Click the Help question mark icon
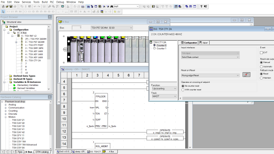Viewport: 274px width, 154px height. click(201, 7)
